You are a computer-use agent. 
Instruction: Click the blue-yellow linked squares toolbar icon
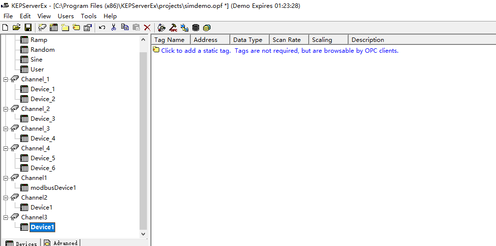[x=184, y=28]
